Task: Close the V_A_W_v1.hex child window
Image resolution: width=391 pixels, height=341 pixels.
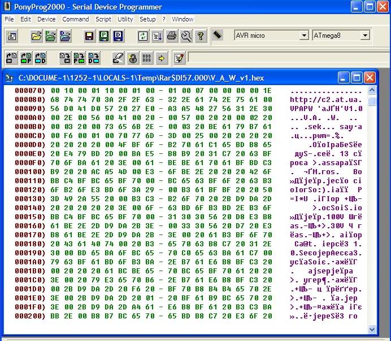Action: pyautogui.click(x=370, y=78)
